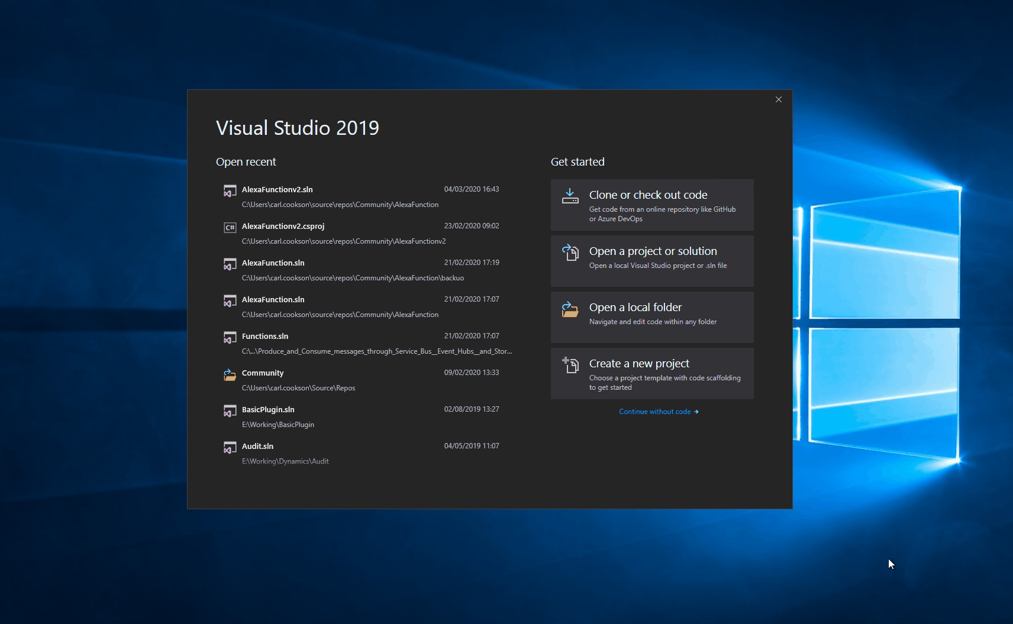
Task: Click the Visual Studio 2019 title
Action: (298, 128)
